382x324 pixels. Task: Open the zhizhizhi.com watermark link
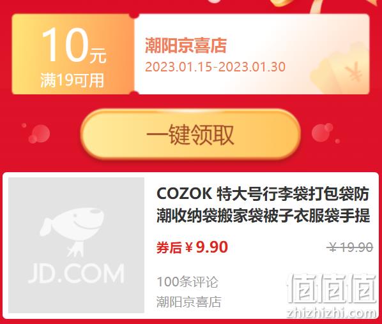pos(332,313)
